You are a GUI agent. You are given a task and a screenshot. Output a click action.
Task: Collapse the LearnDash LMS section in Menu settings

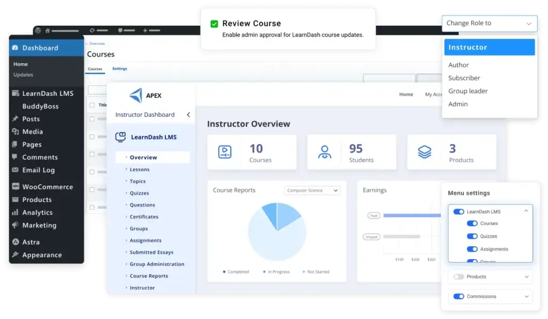526,211
